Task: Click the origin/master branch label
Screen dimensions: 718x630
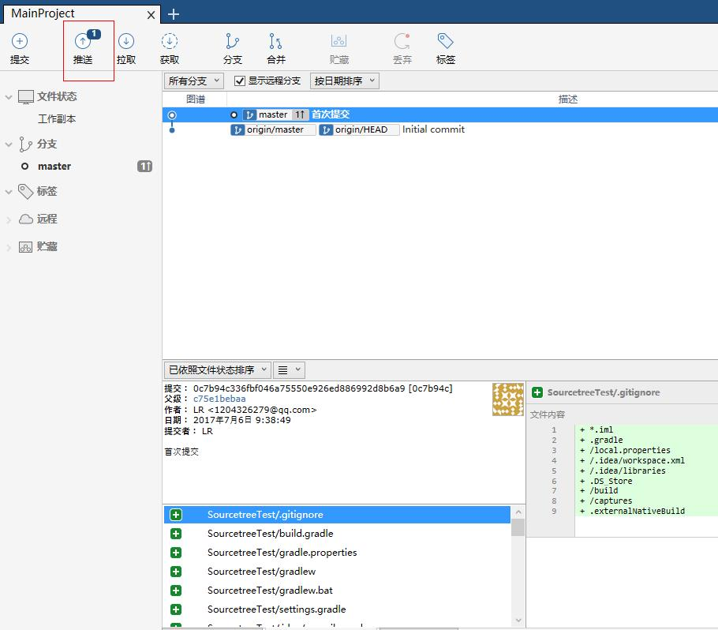Action: point(273,129)
